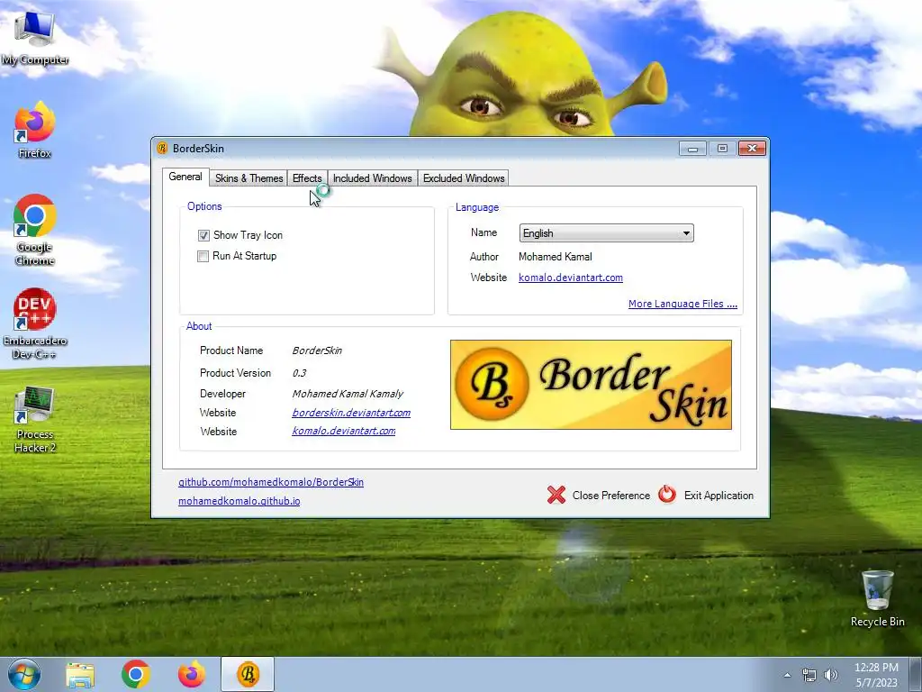Click the italic 'BorderSkin' product name value

pyautogui.click(x=317, y=351)
